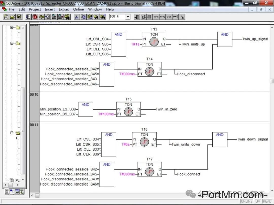274x205 pixels.
Task: Switch to the Resources tab at bottom-left
Action: (x=22, y=192)
